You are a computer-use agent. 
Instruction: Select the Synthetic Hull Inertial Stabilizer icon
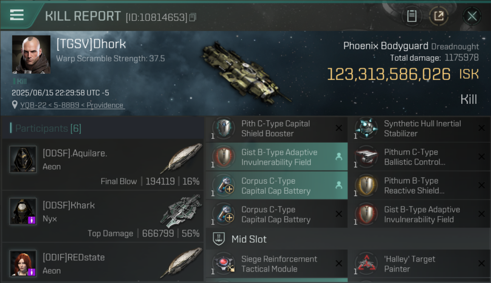[x=366, y=129]
